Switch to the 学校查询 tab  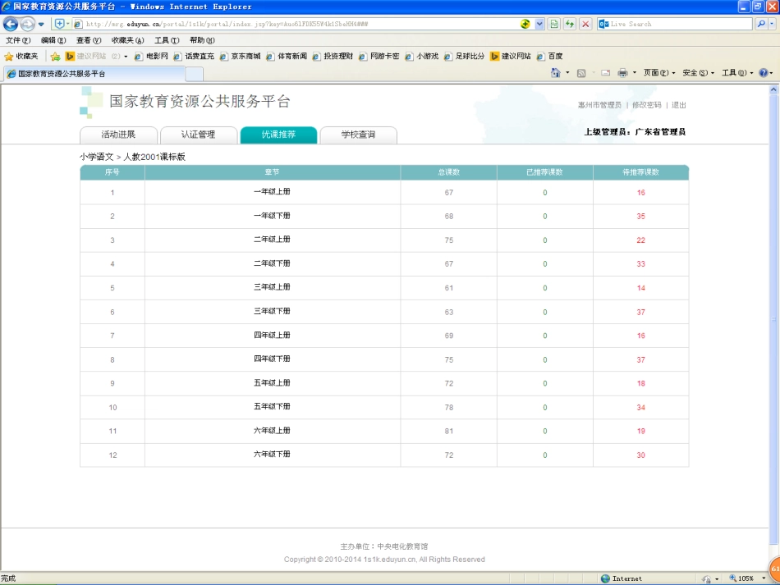coord(358,135)
